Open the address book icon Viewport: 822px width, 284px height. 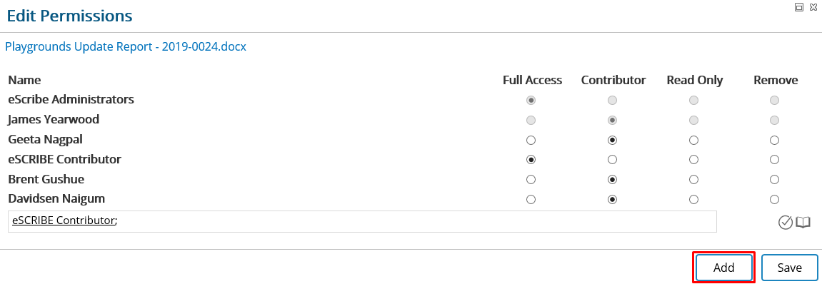[x=803, y=223]
